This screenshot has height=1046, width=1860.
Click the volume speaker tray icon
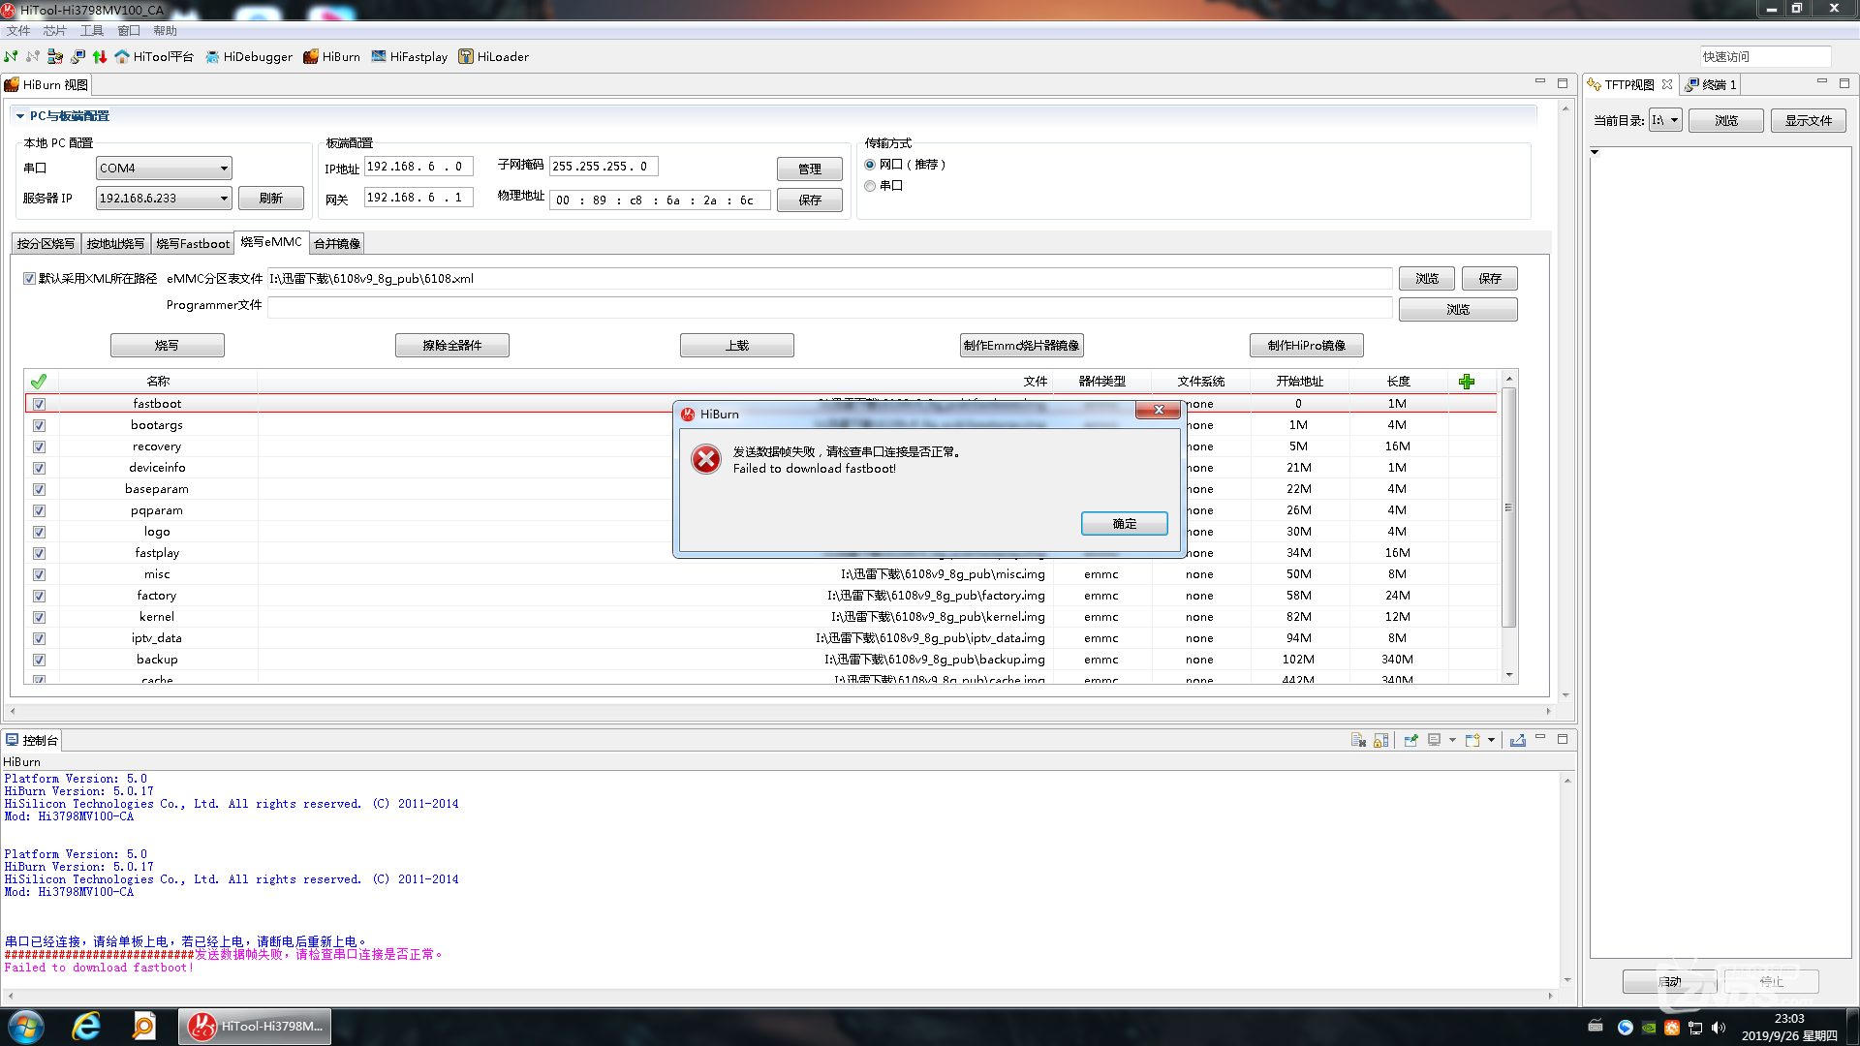1719,1028
